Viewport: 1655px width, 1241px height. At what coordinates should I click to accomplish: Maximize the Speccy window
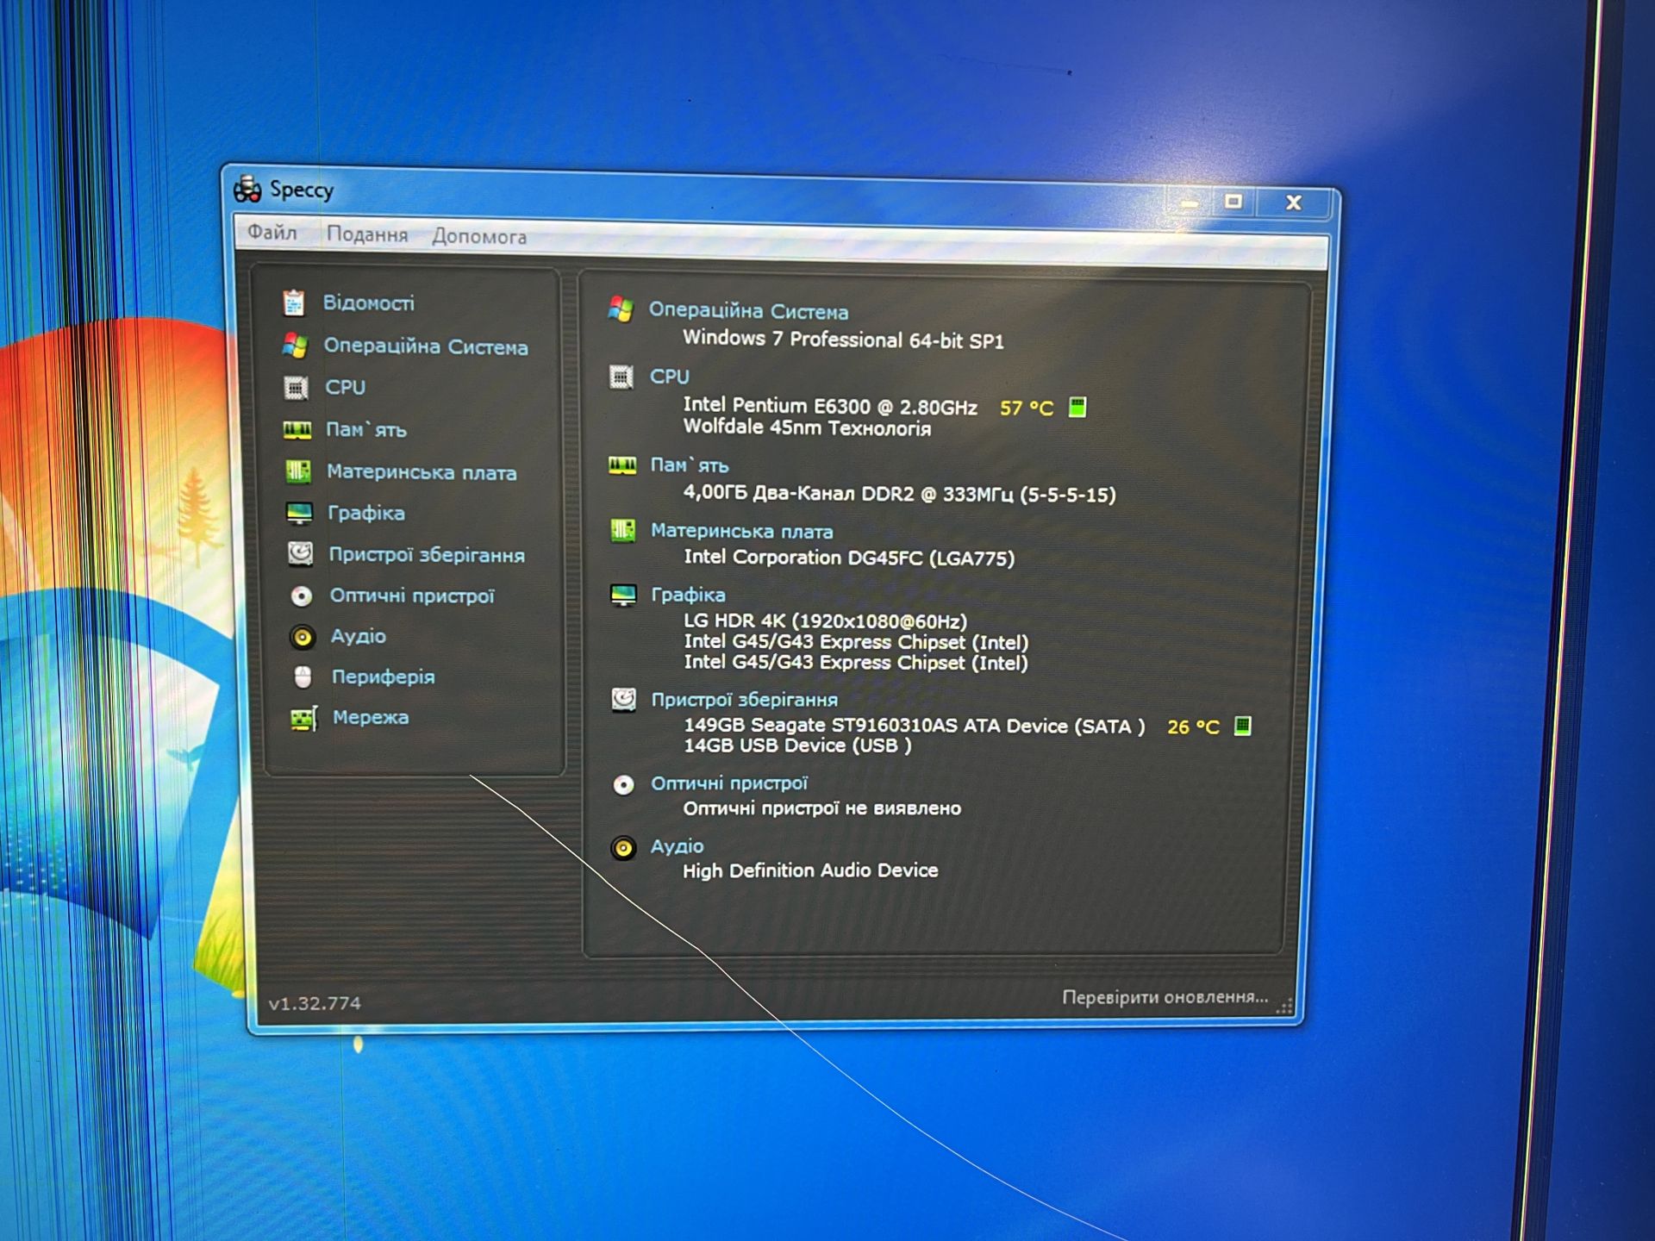(1233, 202)
